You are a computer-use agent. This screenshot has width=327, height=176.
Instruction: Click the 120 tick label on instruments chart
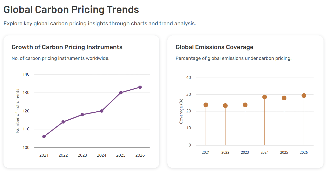coord(26,111)
